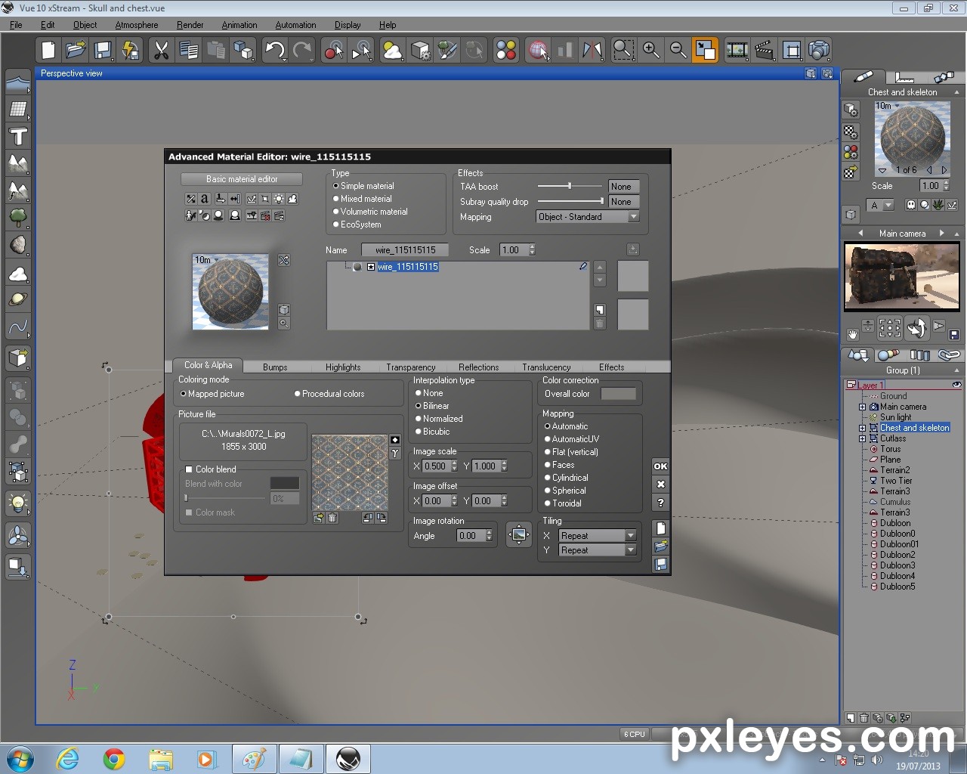Viewport: 967px width, 774px height.
Task: Add a rock object from left toolbar
Action: tap(18, 246)
